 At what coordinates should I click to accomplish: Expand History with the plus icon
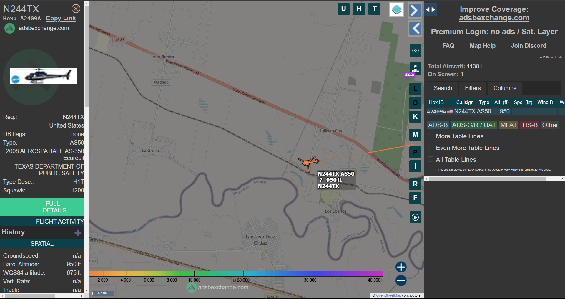point(78,233)
